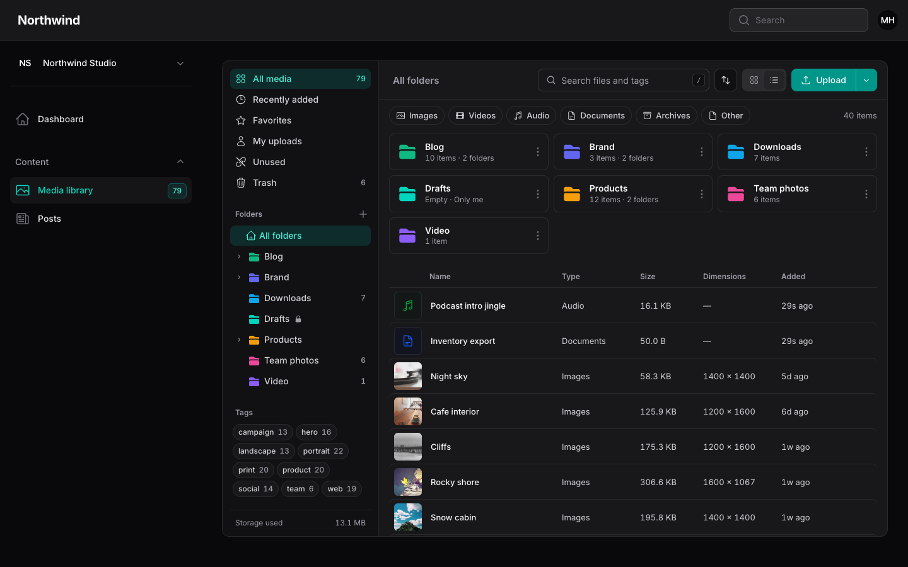
Task: Open Video folder card options menu
Action: (537, 236)
